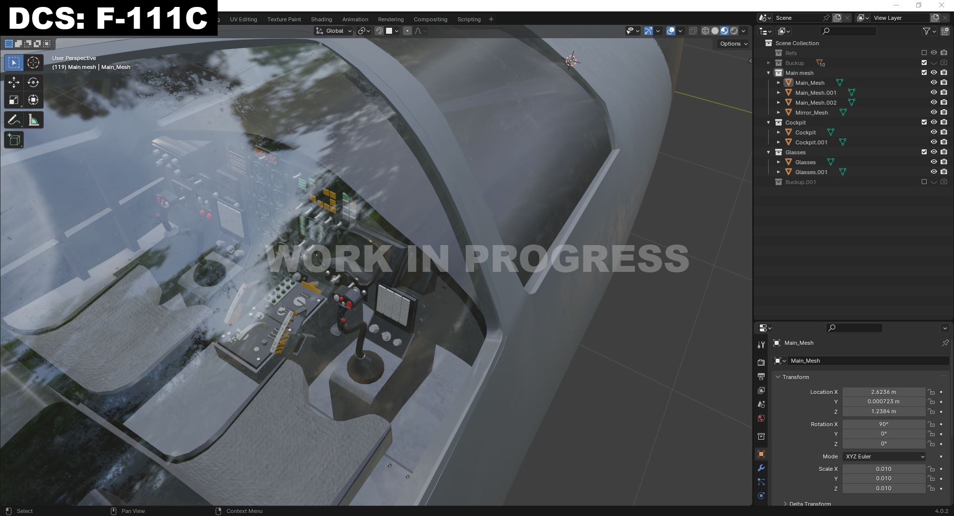954x516 pixels.
Task: Open the Collection properties tab
Action: pyautogui.click(x=761, y=436)
